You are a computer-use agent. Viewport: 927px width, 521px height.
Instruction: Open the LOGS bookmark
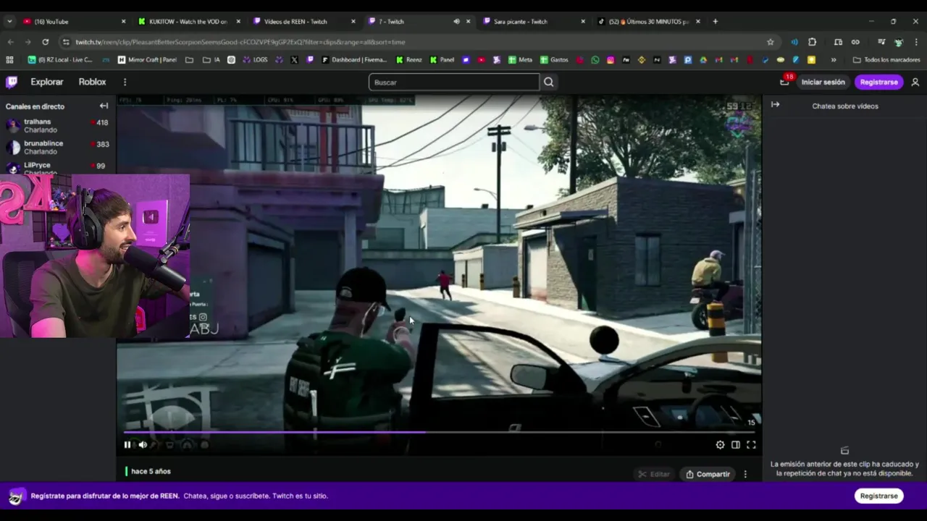[x=254, y=60]
